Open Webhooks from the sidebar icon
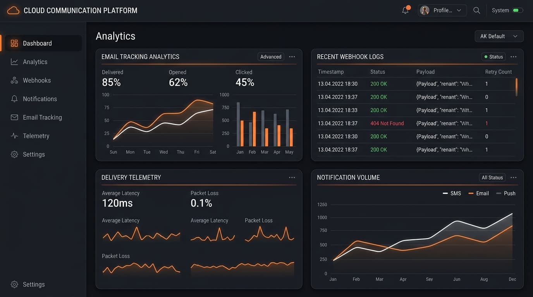533x297 pixels. (14, 80)
